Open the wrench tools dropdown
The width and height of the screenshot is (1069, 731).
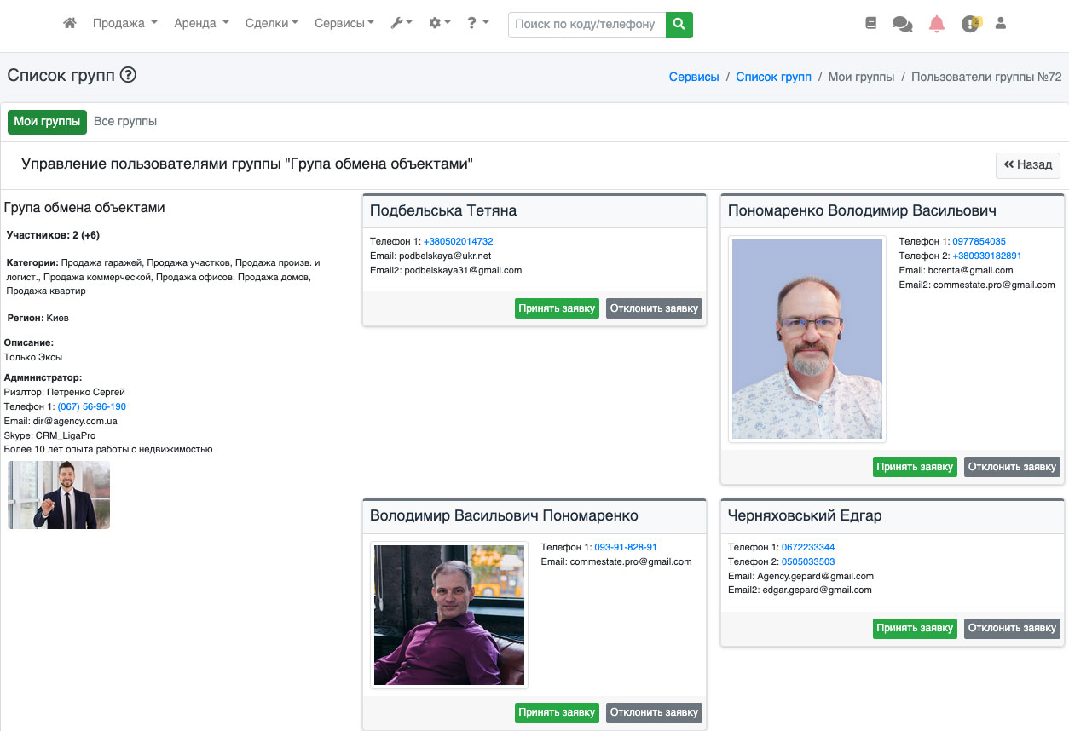coord(401,24)
